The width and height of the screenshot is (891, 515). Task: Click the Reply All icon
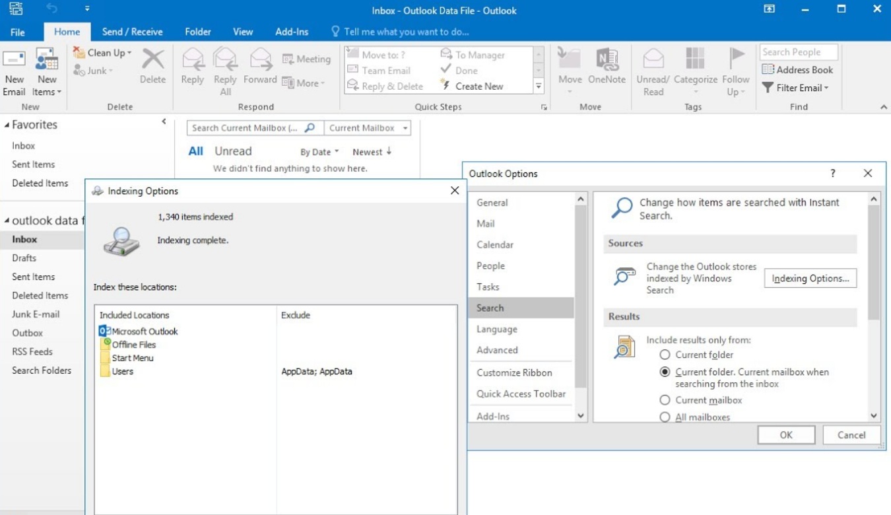coord(225,72)
